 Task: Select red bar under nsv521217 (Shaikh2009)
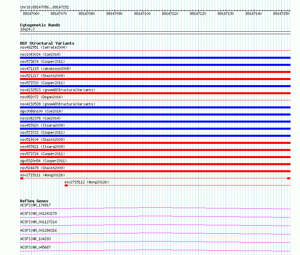(155, 79)
